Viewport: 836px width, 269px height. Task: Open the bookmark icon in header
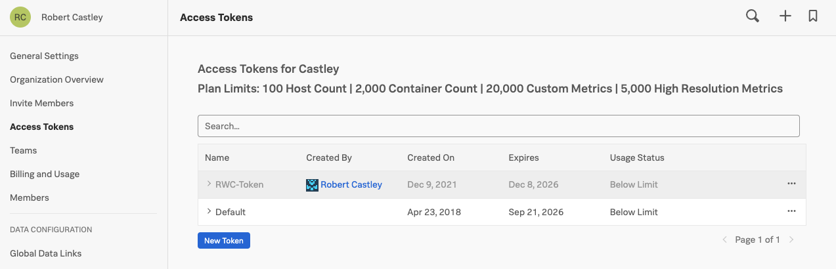pyautogui.click(x=813, y=16)
